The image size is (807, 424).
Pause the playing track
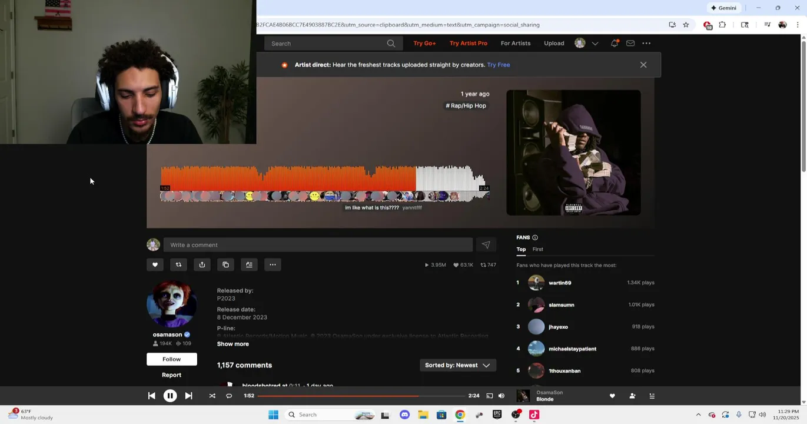click(170, 396)
